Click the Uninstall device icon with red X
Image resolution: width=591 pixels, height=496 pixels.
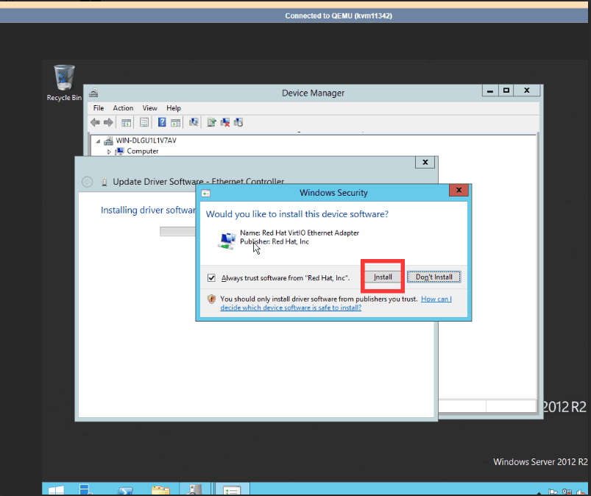225,122
